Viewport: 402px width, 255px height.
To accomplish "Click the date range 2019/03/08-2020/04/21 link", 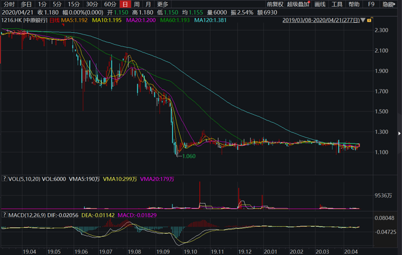I will click(321, 20).
